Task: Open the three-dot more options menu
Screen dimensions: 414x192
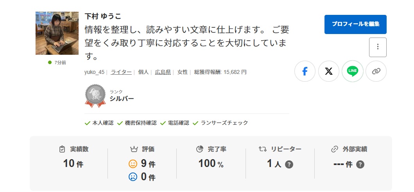Action: pos(378,47)
